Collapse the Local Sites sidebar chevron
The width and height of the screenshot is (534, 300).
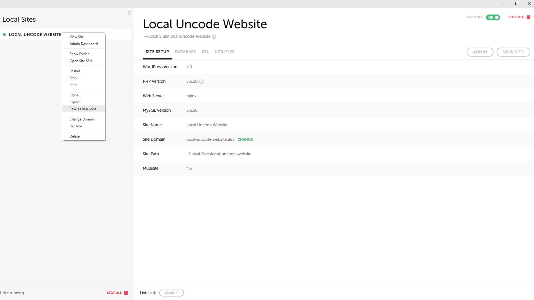(x=129, y=13)
